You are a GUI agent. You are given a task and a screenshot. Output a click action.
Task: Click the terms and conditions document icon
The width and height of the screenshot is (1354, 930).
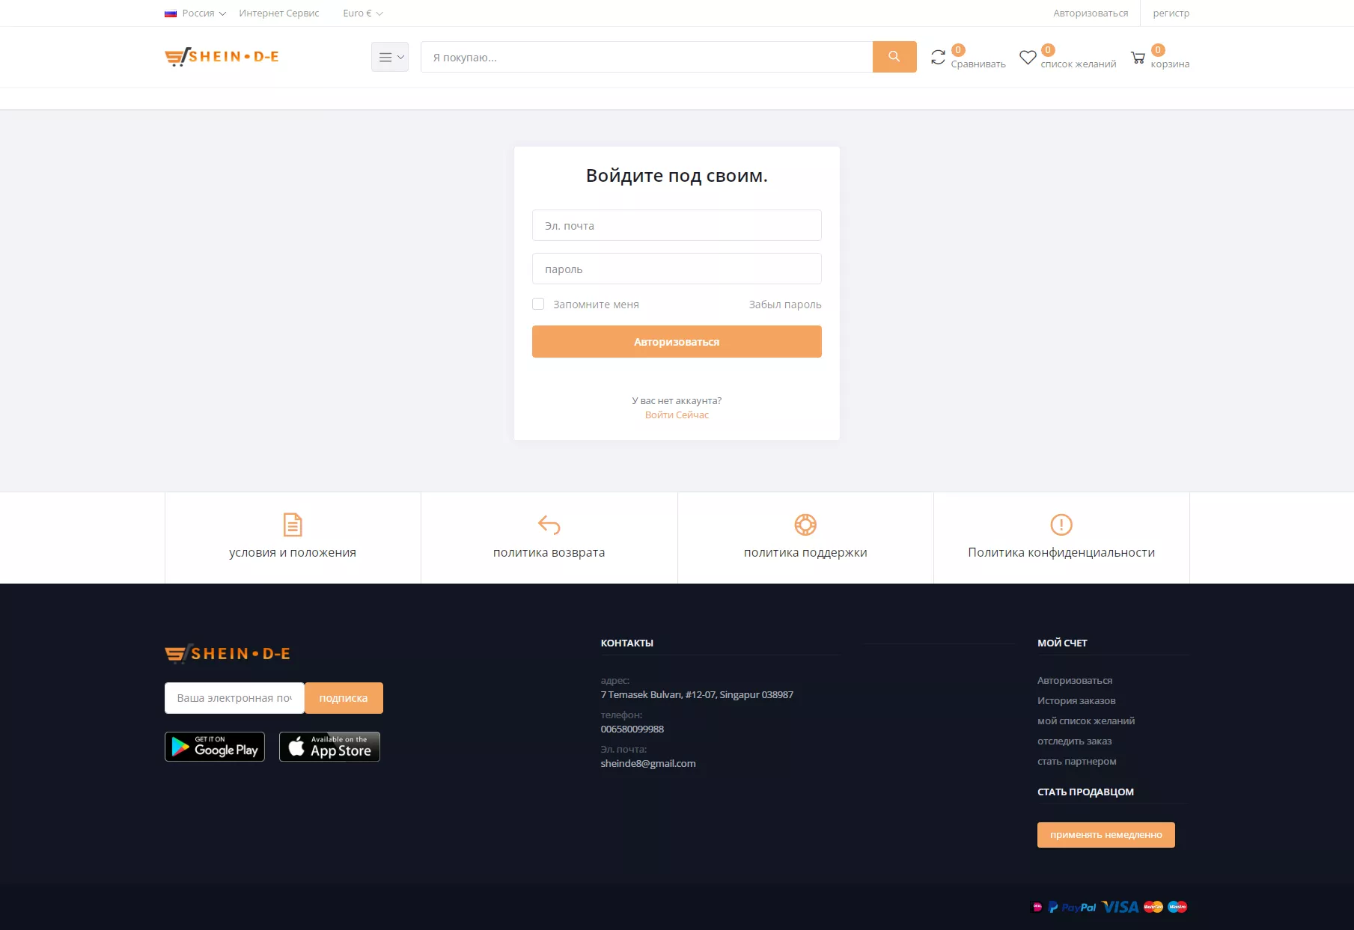[x=293, y=524]
